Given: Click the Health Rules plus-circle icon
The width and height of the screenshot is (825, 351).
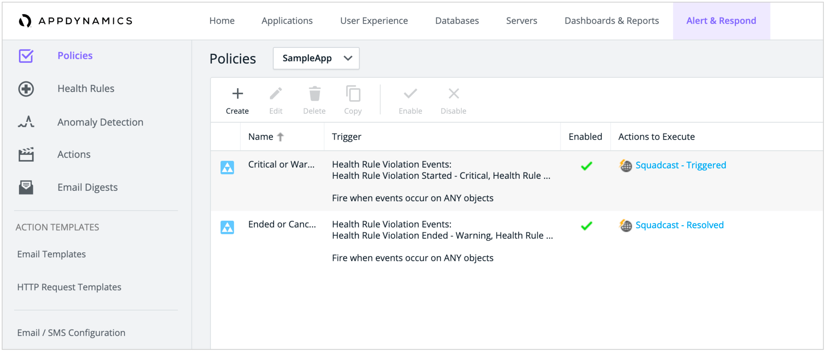Looking at the screenshot, I should [26, 89].
